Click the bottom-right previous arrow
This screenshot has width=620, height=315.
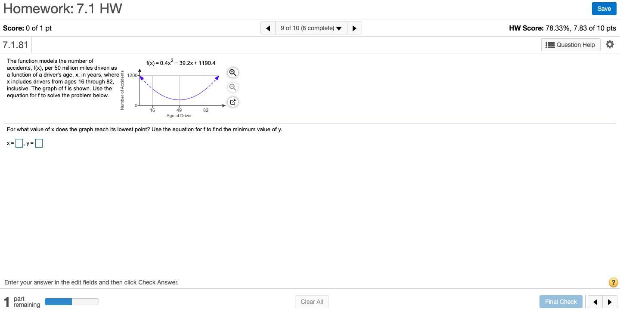tap(595, 302)
